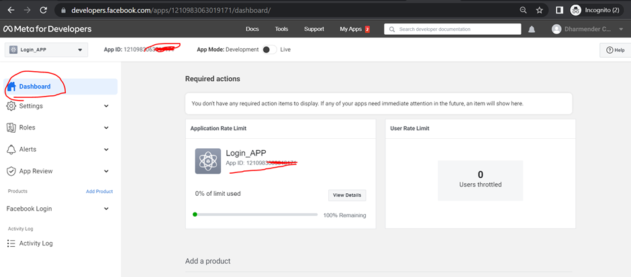Image resolution: width=631 pixels, height=277 pixels.
Task: Click the Activity Log list icon
Action: coord(11,243)
